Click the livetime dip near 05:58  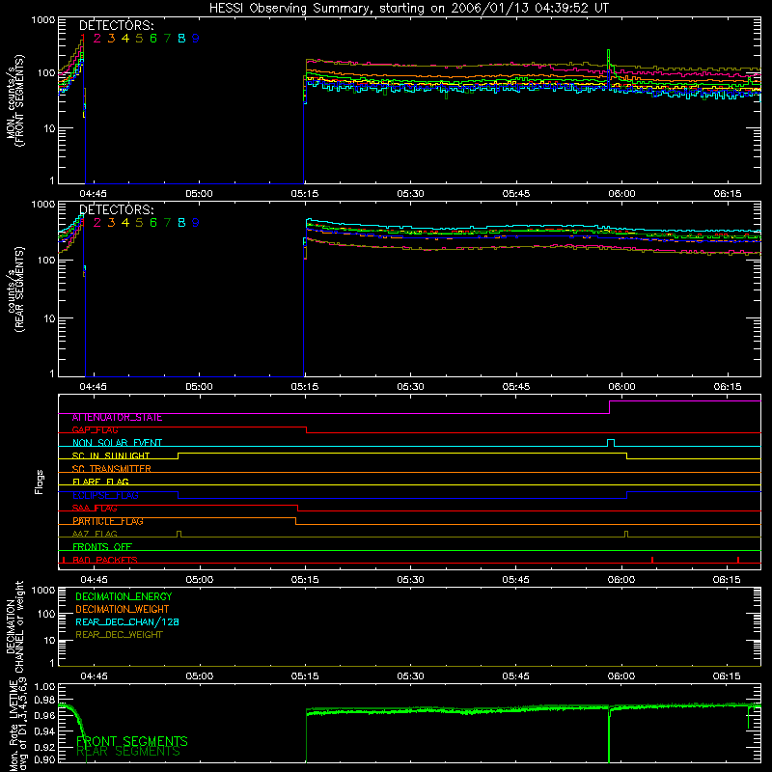(609, 735)
